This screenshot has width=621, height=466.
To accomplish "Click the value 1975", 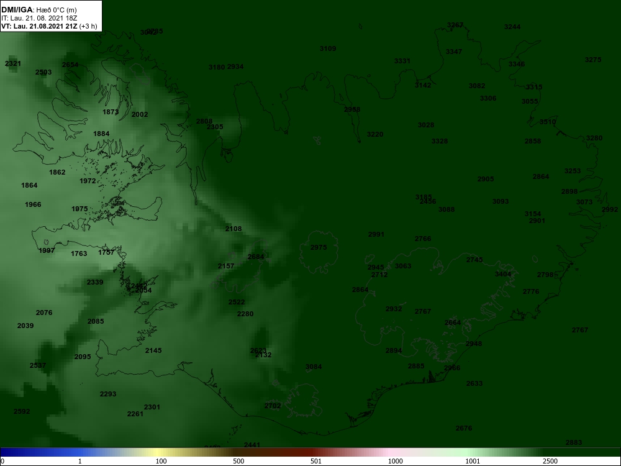I will click(79, 209).
